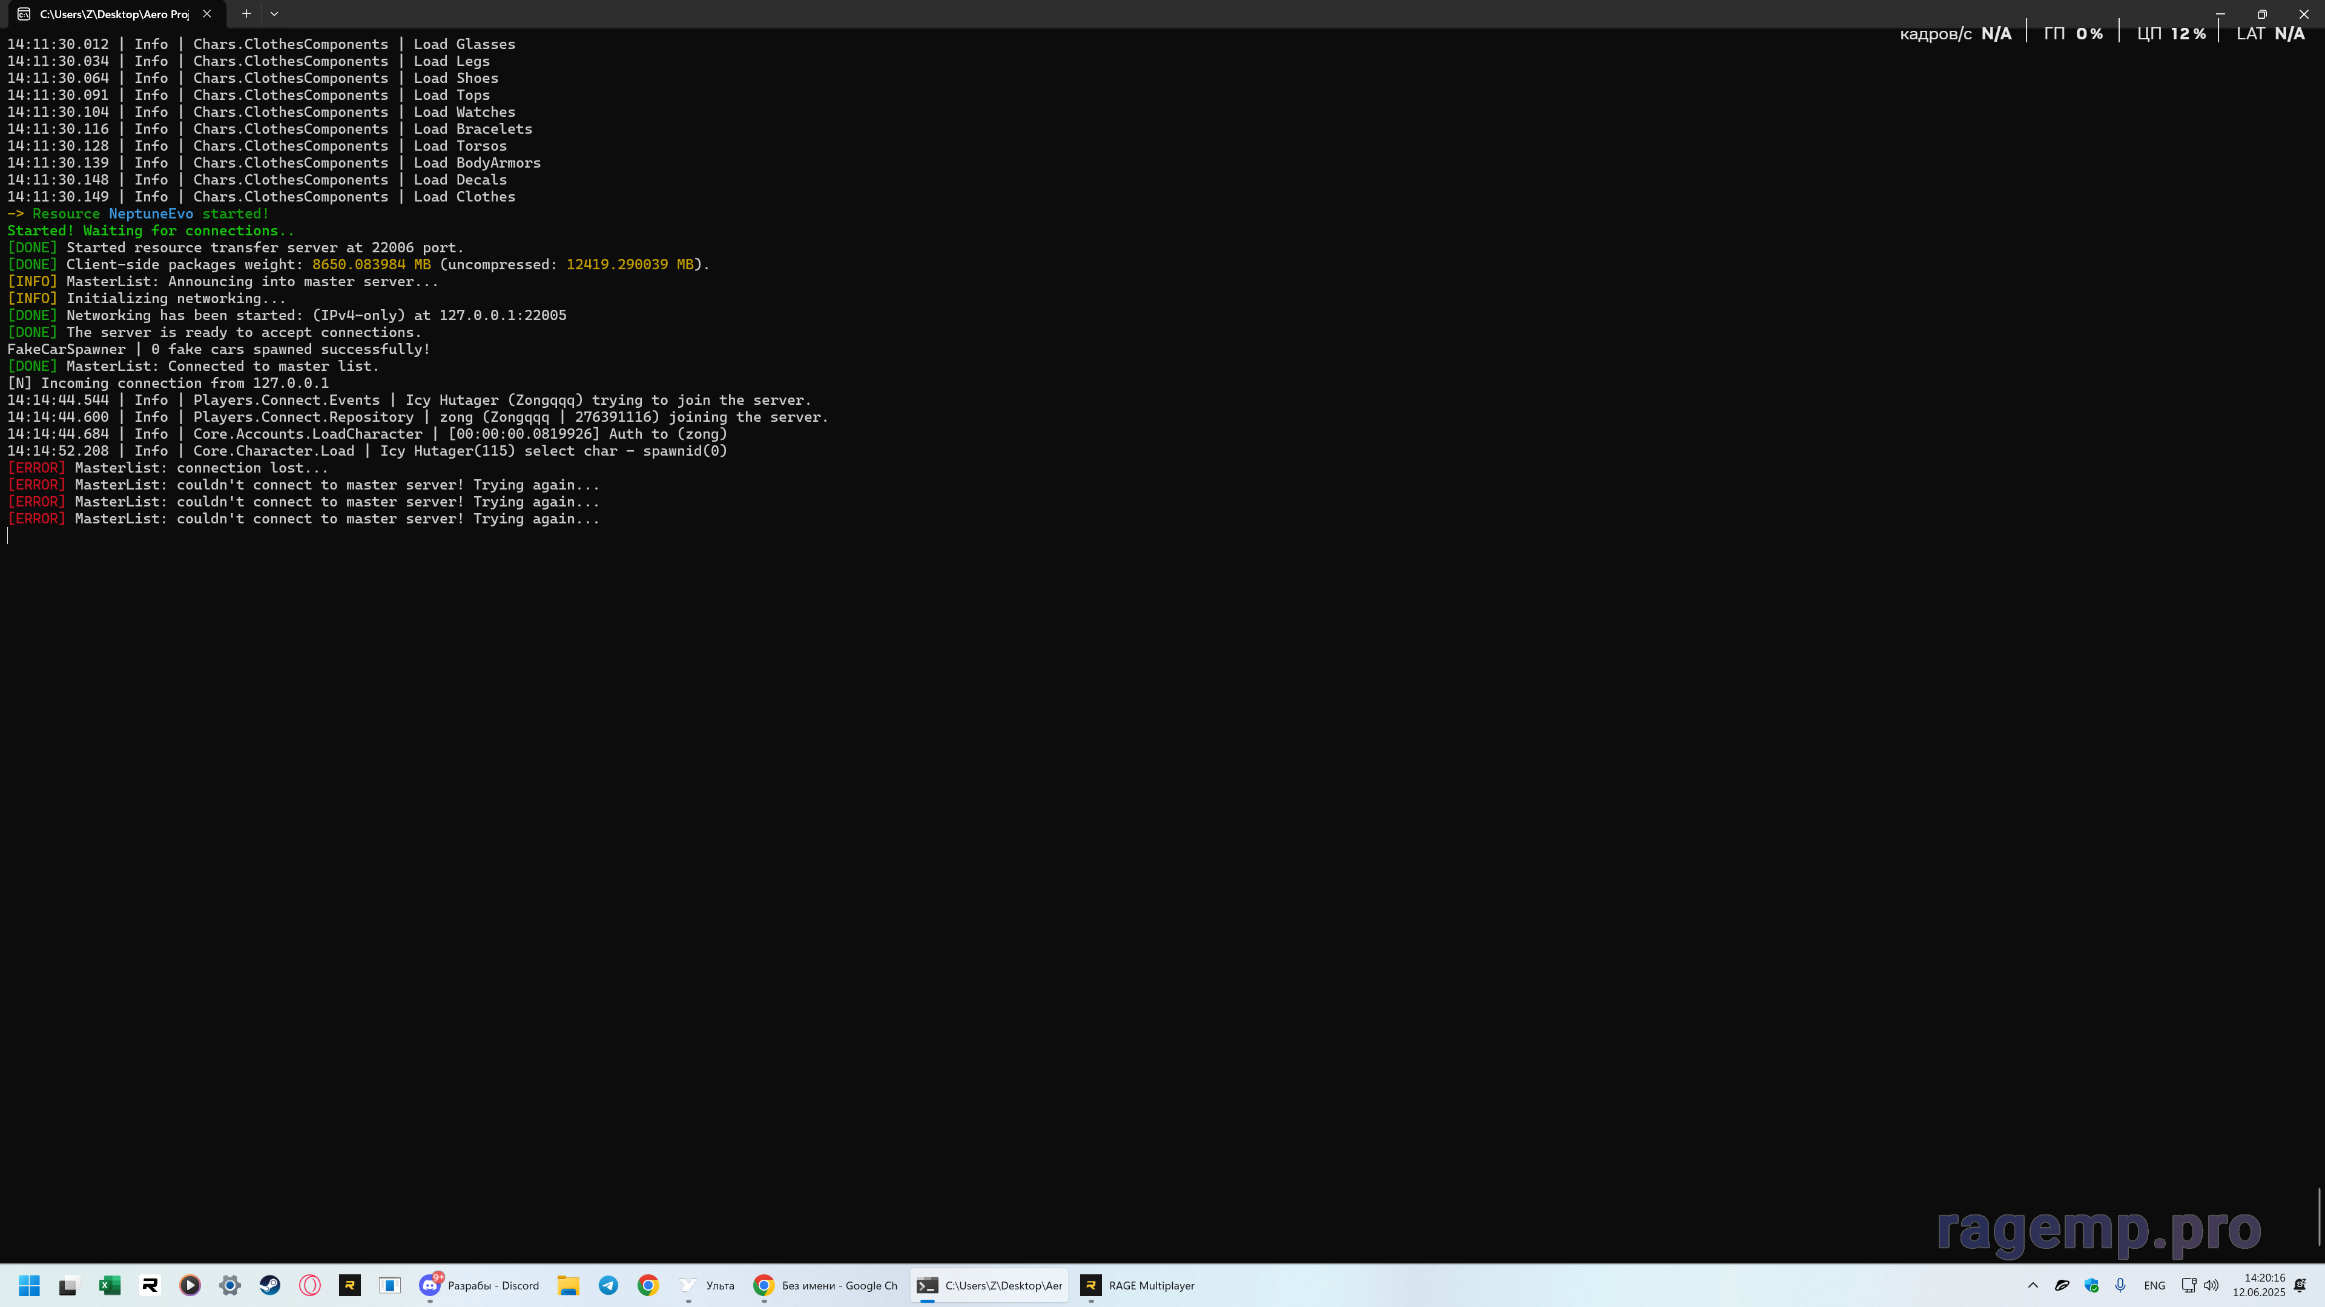This screenshot has height=1307, width=2325.
Task: Switch to the Без имени Google Chrome window
Action: tap(826, 1285)
